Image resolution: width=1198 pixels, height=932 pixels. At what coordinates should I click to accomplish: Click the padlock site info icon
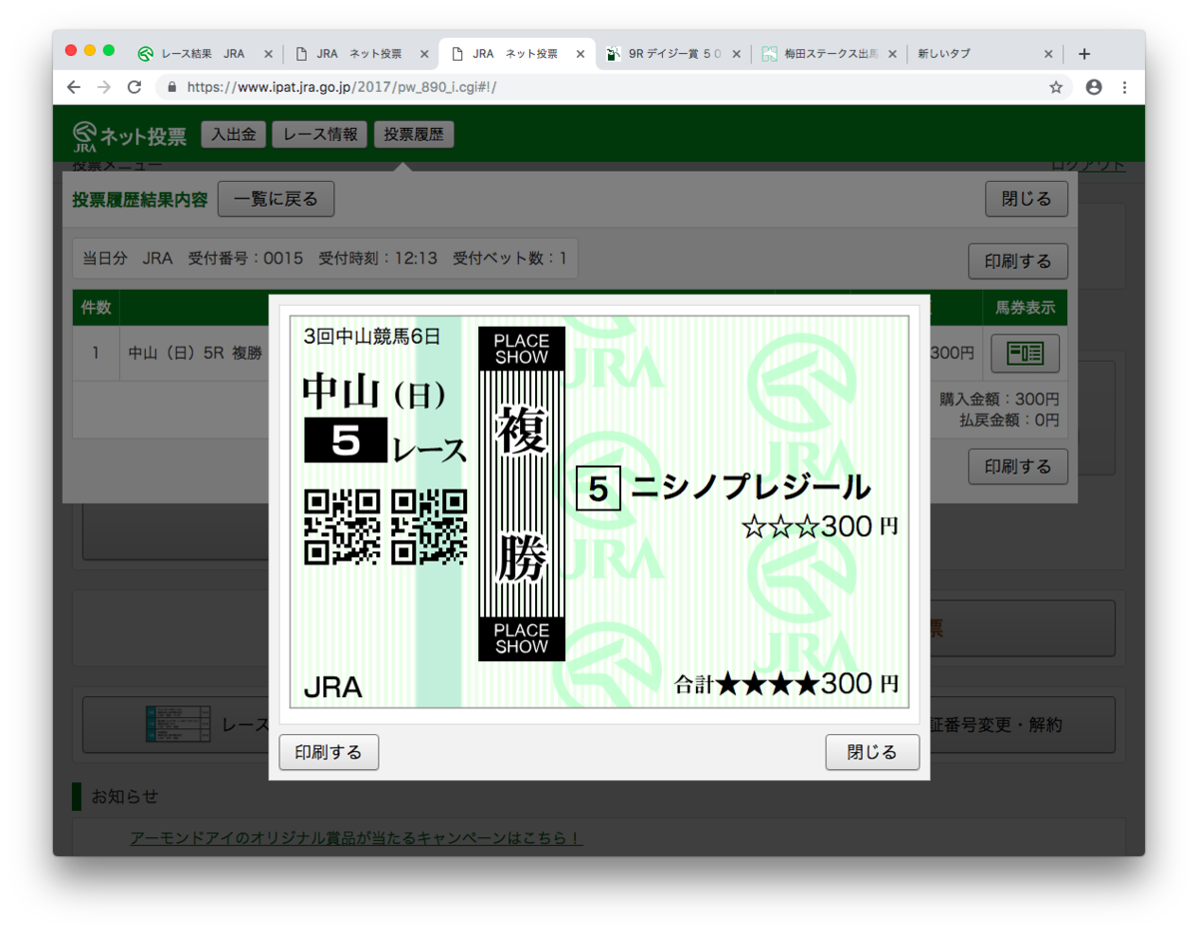coord(173,87)
